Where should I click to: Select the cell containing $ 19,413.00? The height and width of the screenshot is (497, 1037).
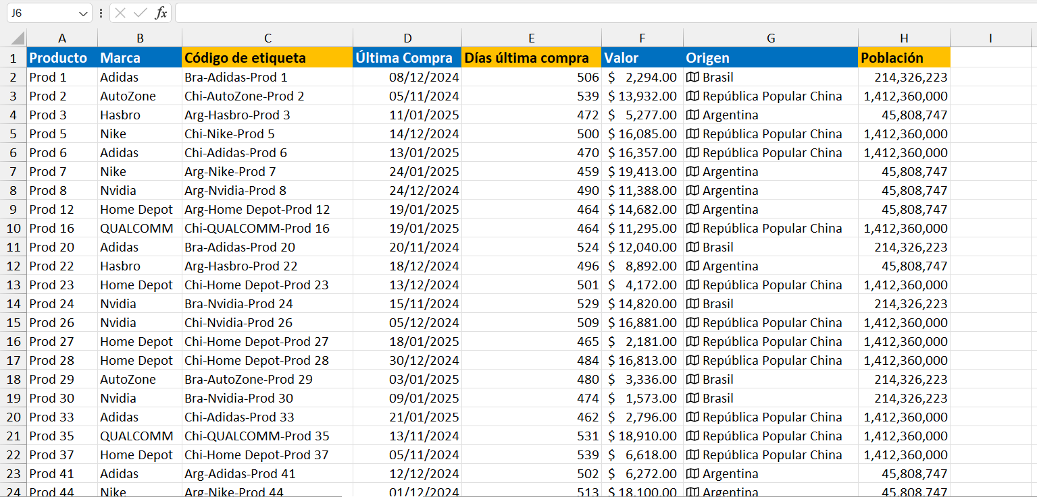click(642, 171)
